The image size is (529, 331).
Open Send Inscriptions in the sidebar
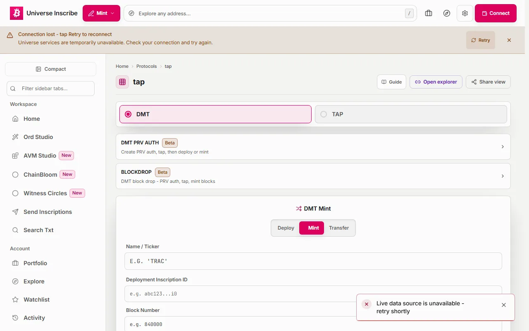pos(50,212)
